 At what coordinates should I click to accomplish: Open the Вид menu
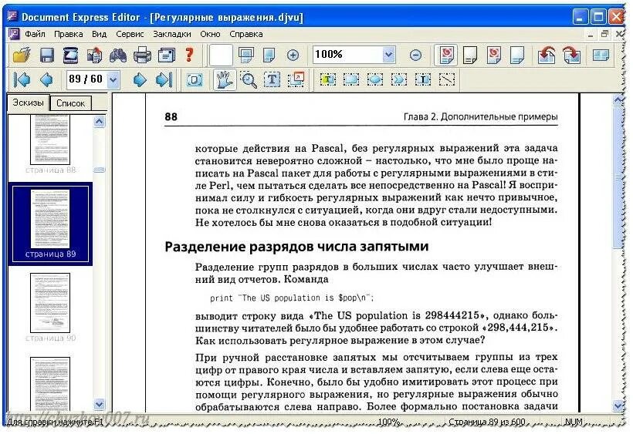[x=100, y=34]
